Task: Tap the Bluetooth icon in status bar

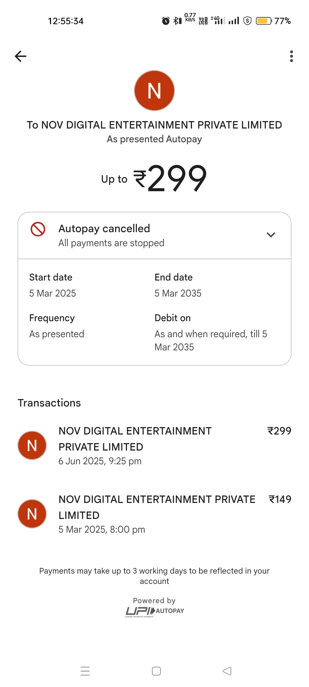Action: (177, 21)
